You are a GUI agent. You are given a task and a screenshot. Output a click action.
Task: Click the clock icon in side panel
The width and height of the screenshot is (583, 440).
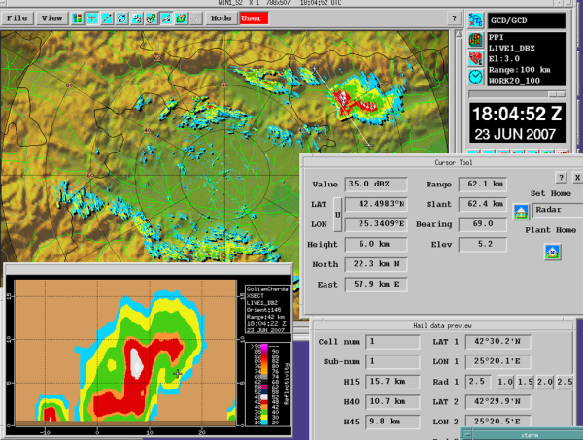476,76
